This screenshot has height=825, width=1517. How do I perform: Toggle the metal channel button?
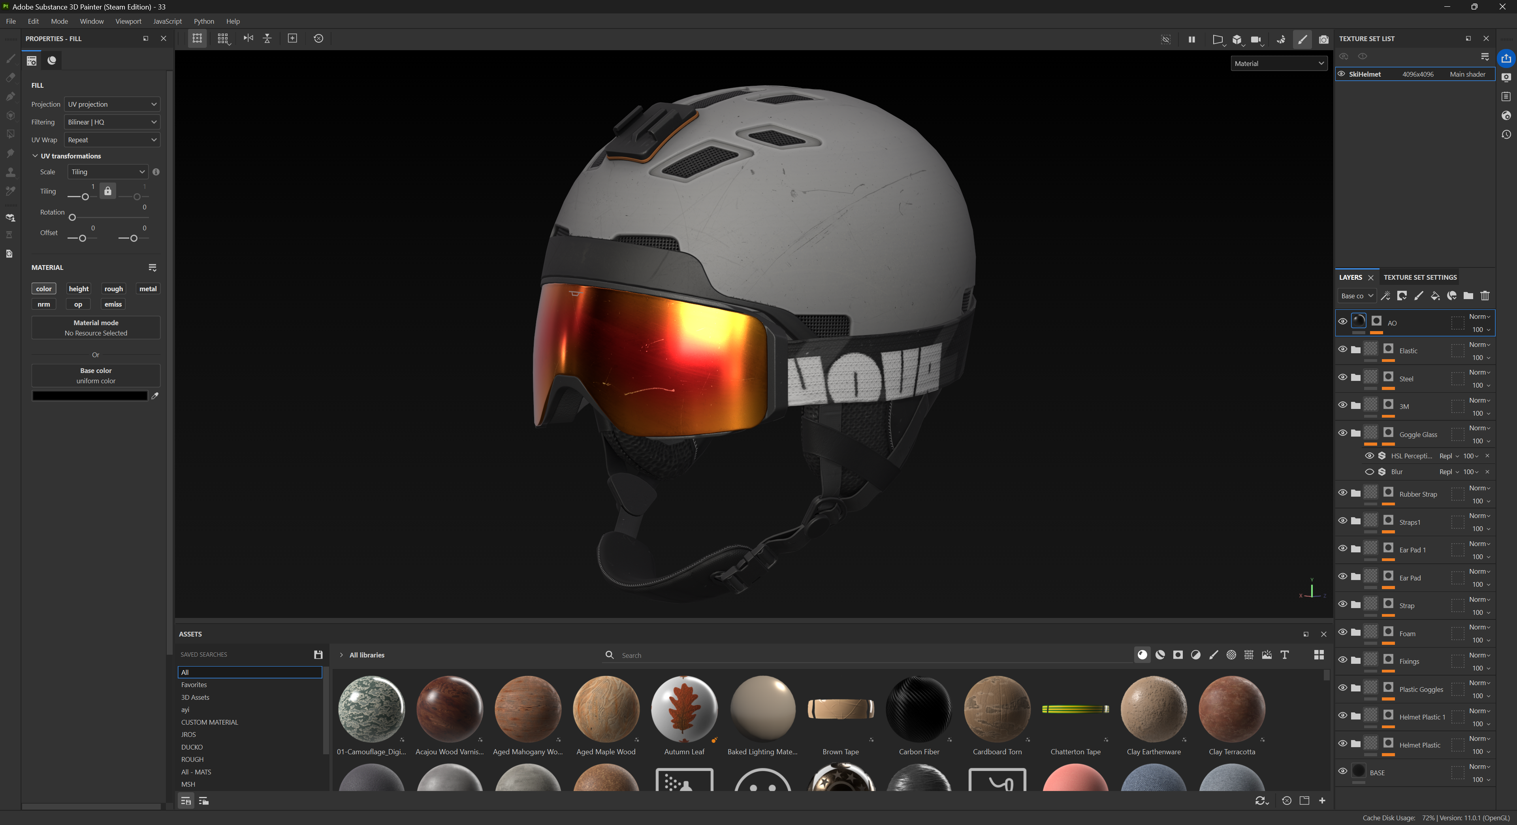148,288
